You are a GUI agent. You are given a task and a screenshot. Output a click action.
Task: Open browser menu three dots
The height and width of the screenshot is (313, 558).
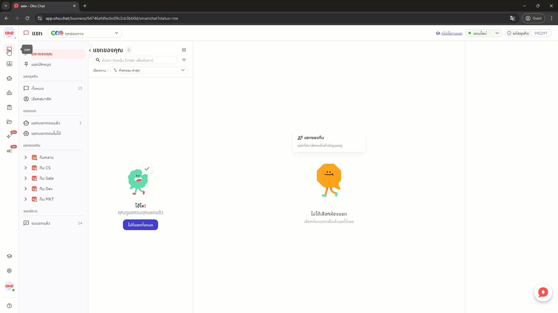click(x=552, y=18)
